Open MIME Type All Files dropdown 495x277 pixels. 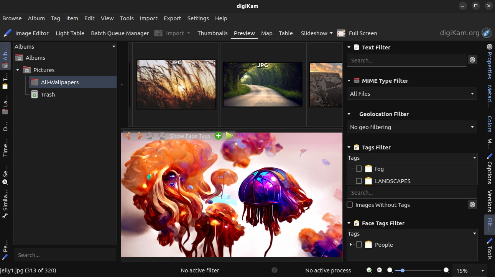pyautogui.click(x=412, y=93)
